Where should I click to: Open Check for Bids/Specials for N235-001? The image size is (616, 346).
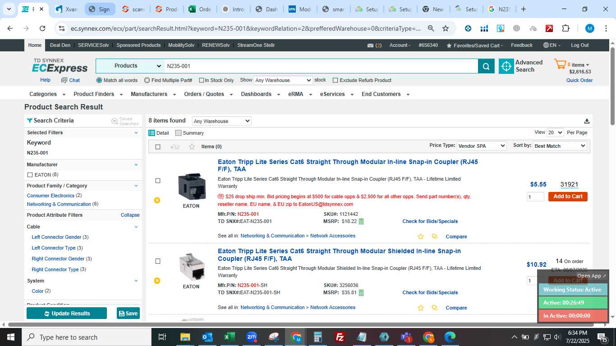pos(430,221)
